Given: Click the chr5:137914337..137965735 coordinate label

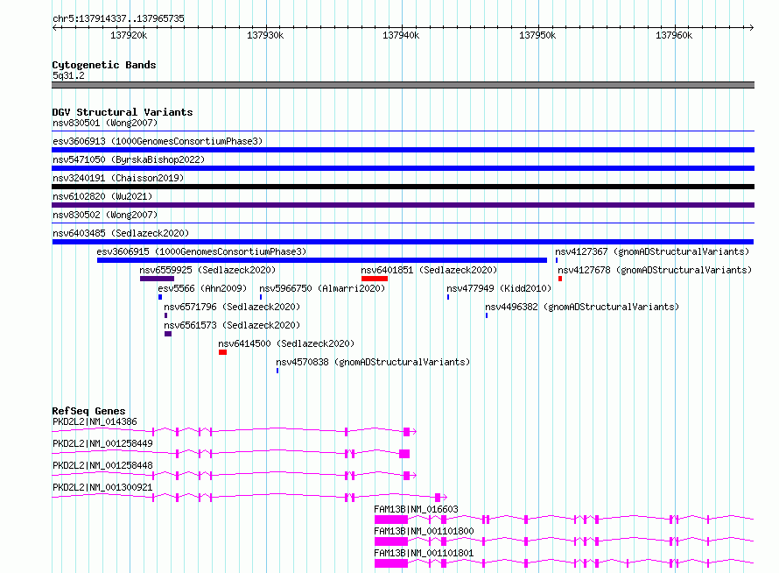Looking at the screenshot, I should pyautogui.click(x=118, y=18).
